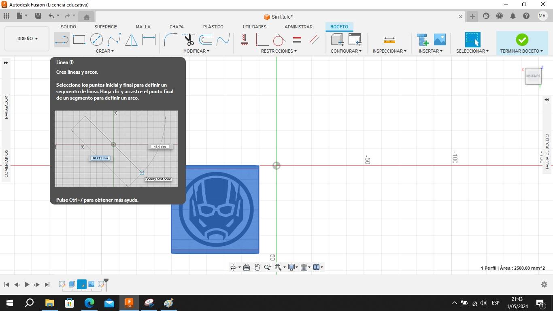Switch to the SUPERFICIE tab
The image size is (553, 311).
[106, 27]
